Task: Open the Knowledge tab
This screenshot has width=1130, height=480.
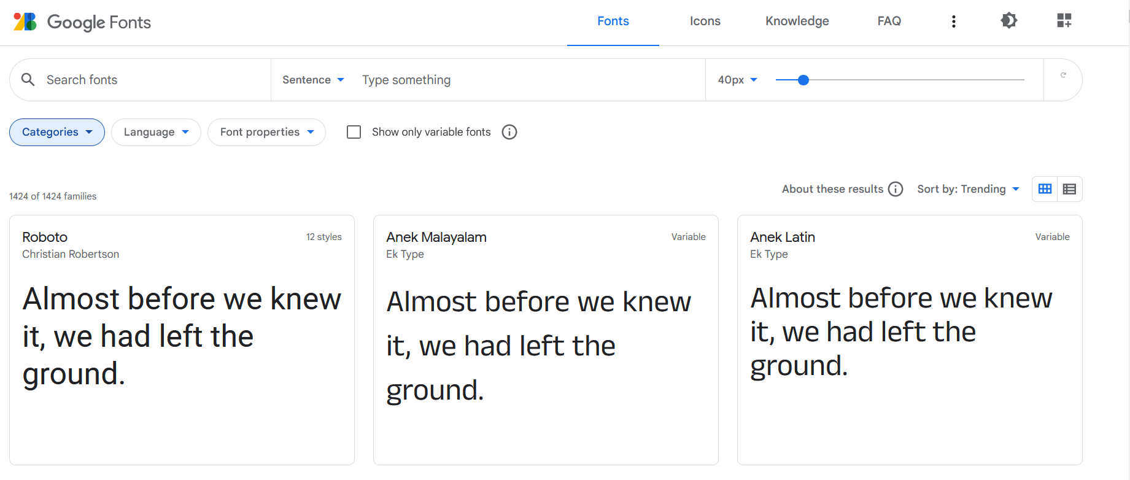Action: click(x=797, y=21)
